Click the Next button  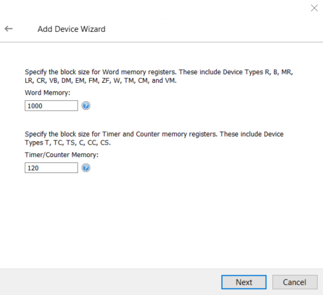click(244, 282)
